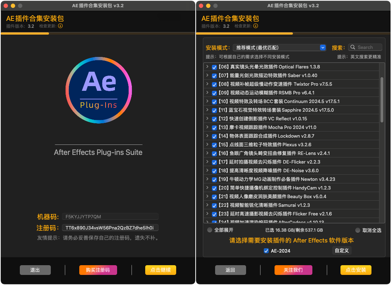Select the 全部展开 radio button
The height and width of the screenshot is (285, 392).
(209, 230)
